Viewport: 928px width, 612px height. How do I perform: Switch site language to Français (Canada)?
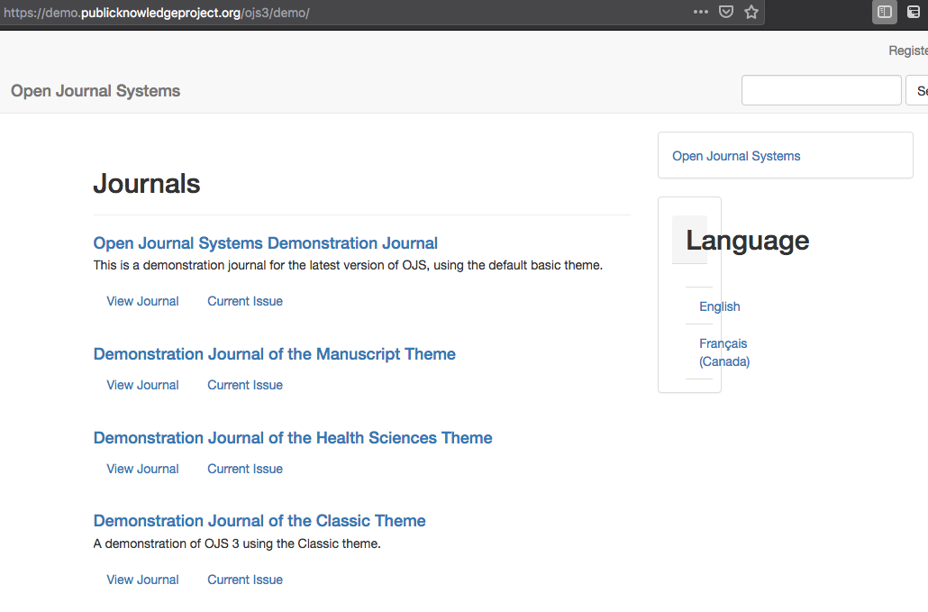723,352
